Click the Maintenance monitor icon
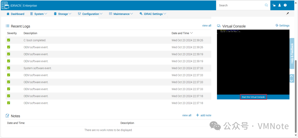This screenshot has width=298, height=138. coord(111,14)
